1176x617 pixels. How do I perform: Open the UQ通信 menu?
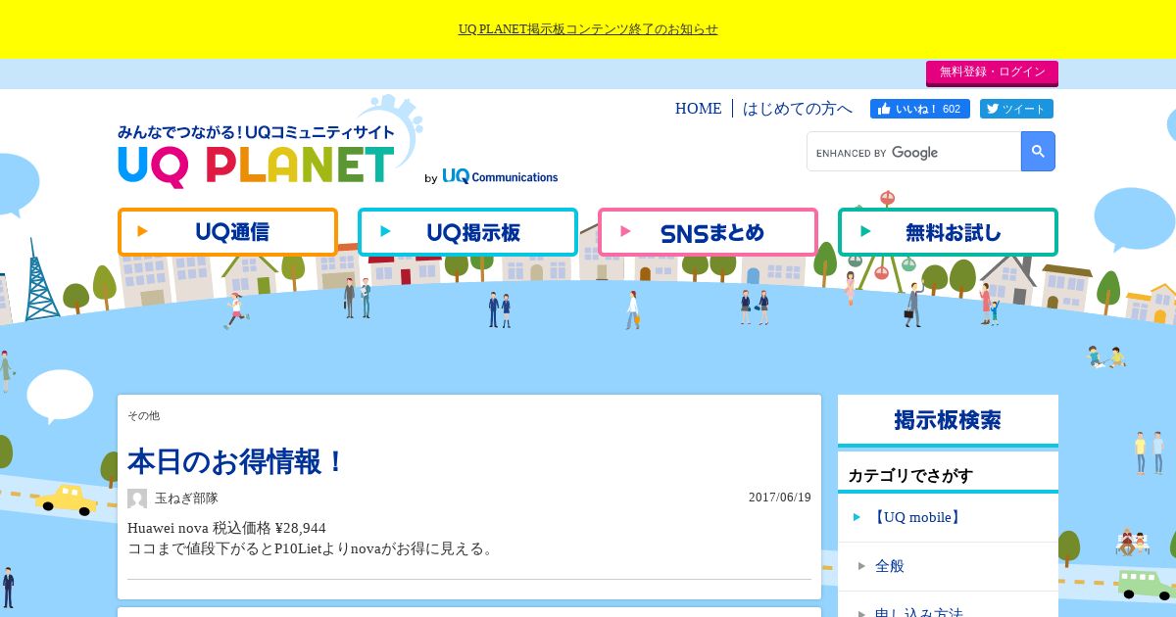coord(227,232)
